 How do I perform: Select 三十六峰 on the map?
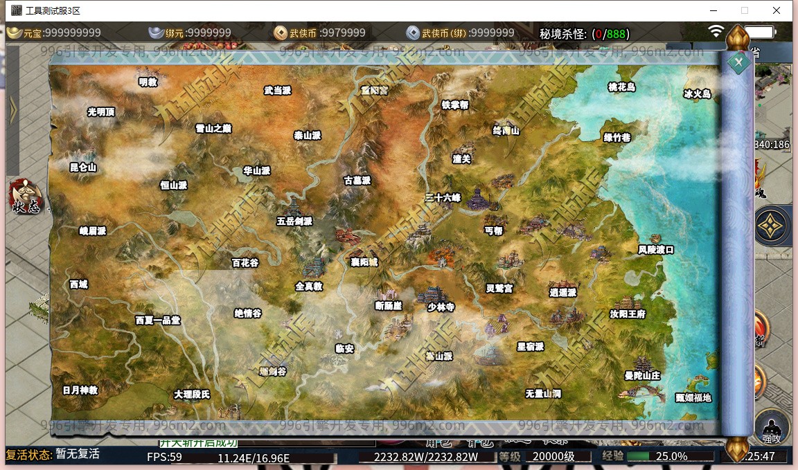point(443,197)
